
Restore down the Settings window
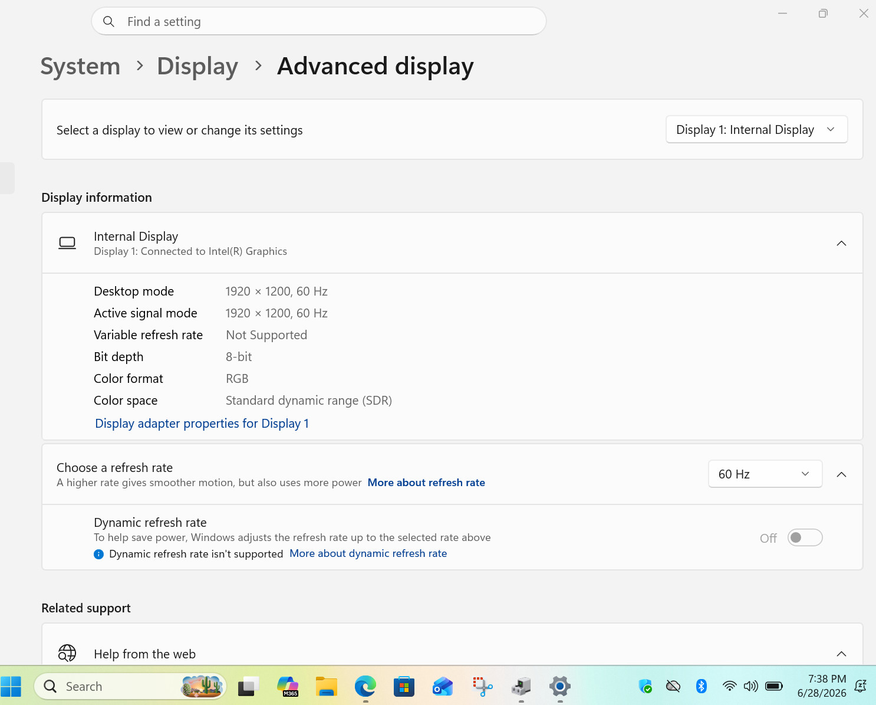823,13
